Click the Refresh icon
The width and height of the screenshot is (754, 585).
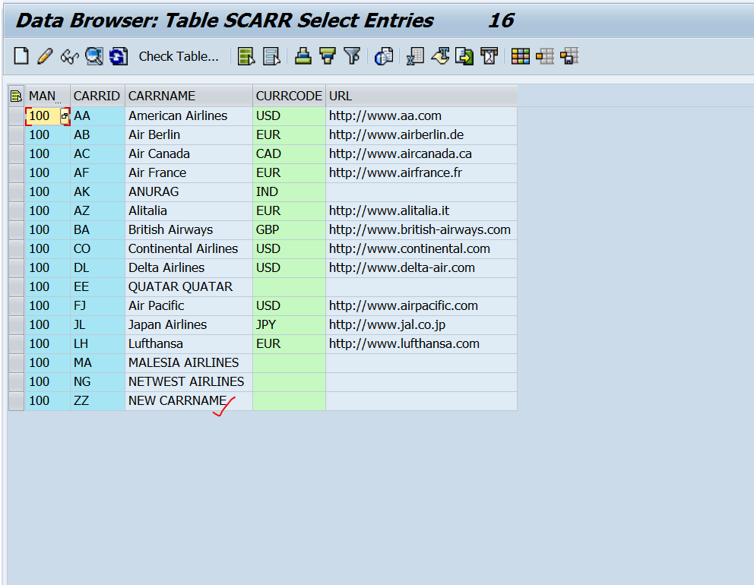119,56
